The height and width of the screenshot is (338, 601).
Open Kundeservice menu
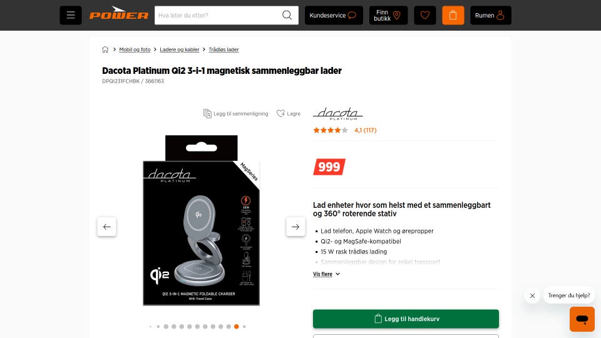point(334,15)
